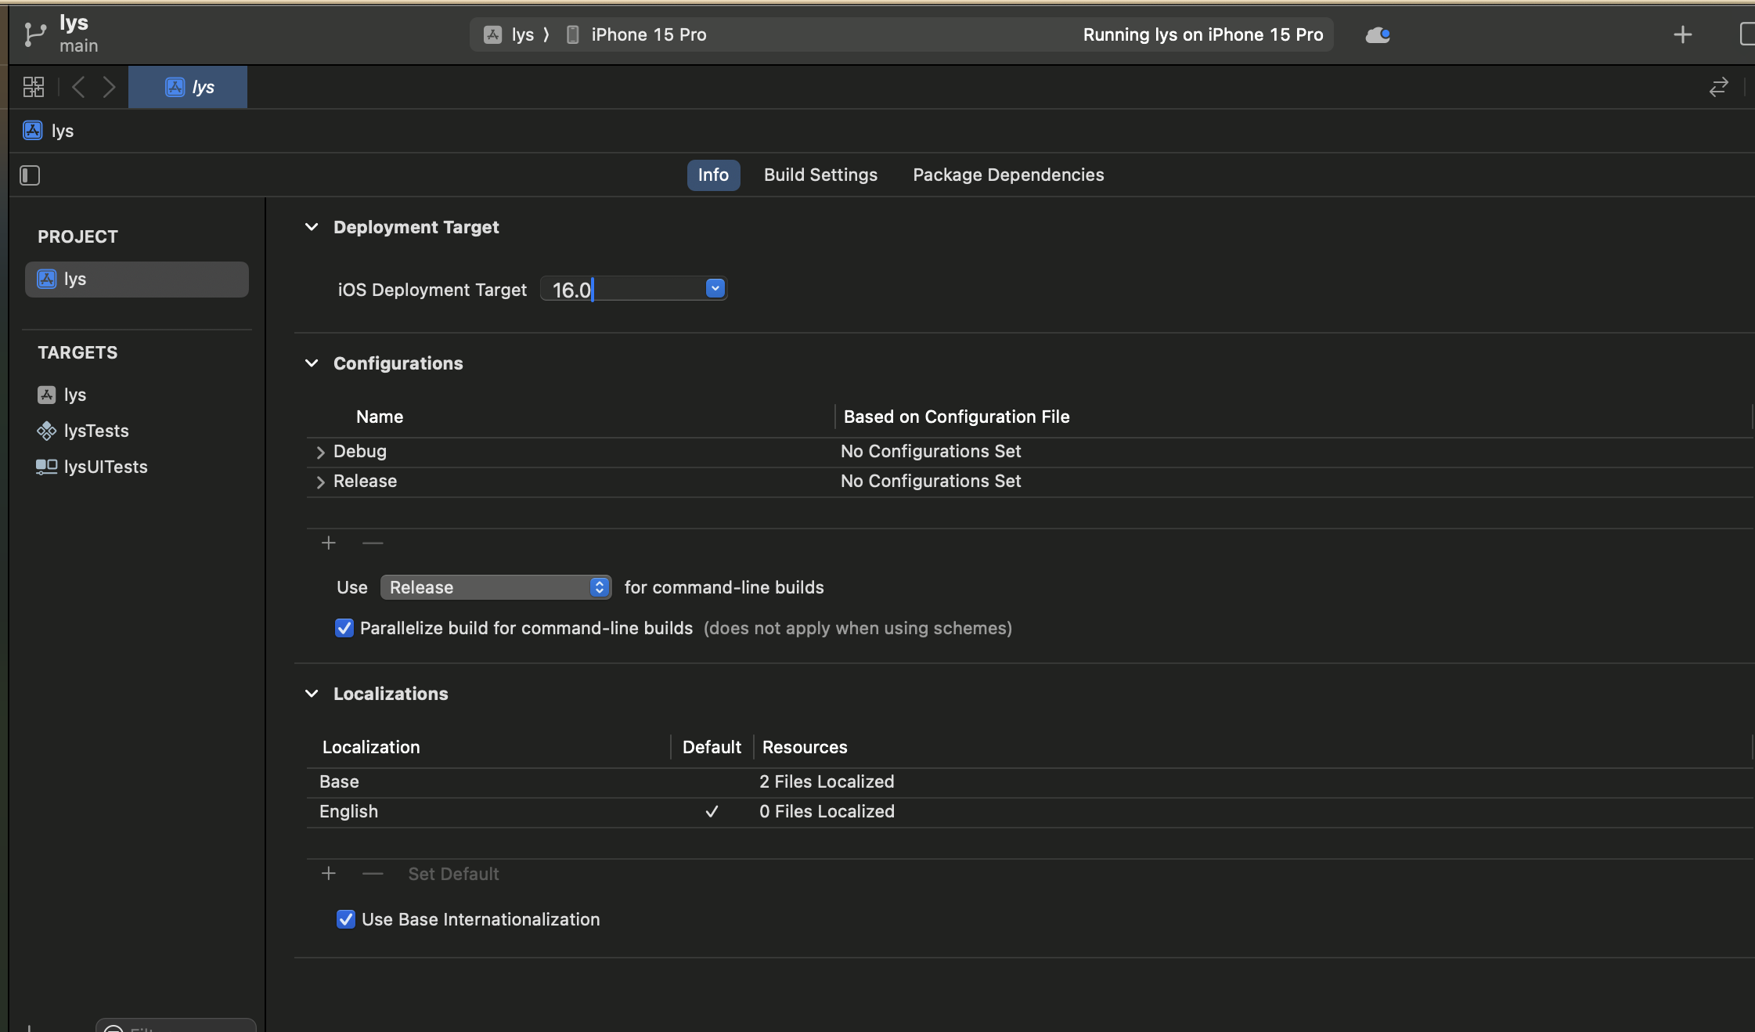
Task: Click the plus icon in the top toolbar
Action: 1682,35
